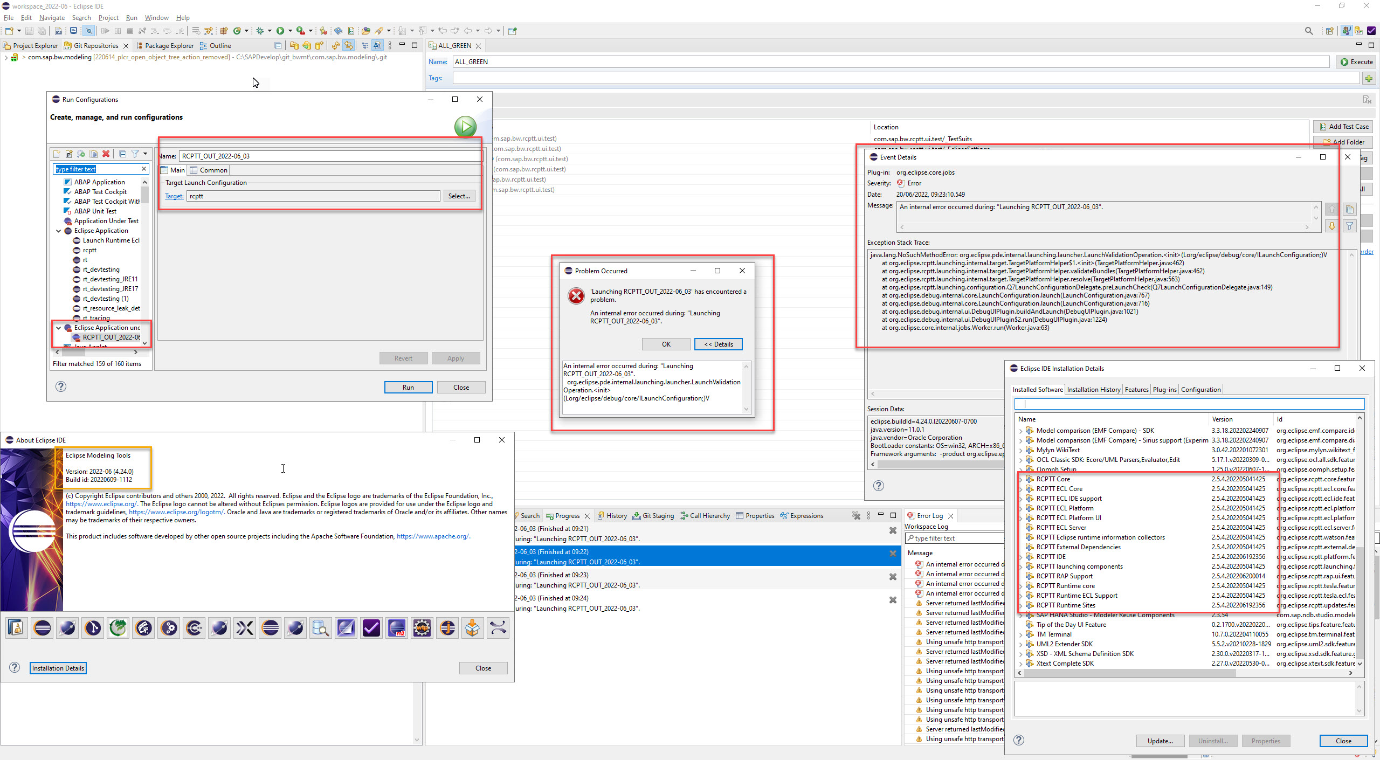
Task: Click the Select... button for Target
Action: click(459, 196)
